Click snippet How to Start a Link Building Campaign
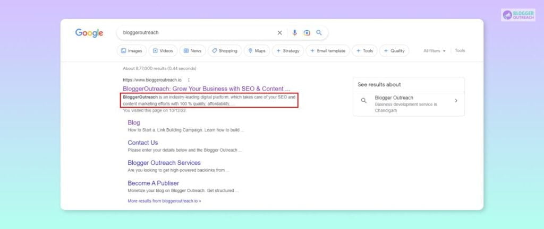544x229 pixels. coord(185,130)
